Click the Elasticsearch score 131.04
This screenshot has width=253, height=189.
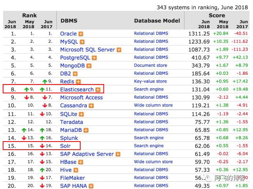pos(201,89)
